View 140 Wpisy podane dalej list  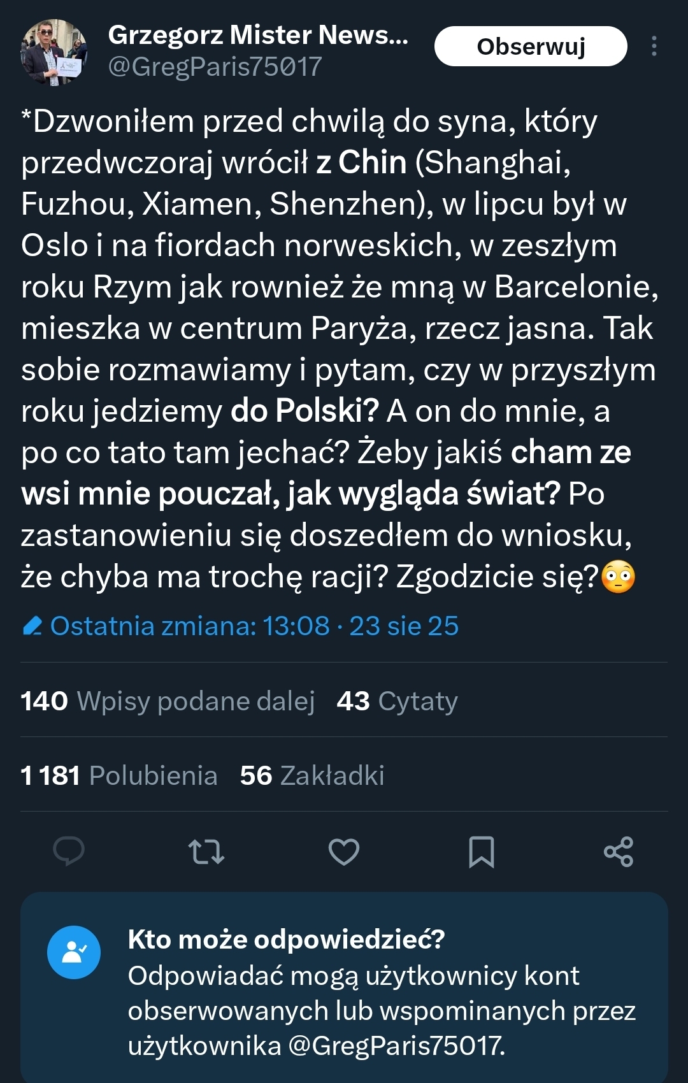click(168, 701)
